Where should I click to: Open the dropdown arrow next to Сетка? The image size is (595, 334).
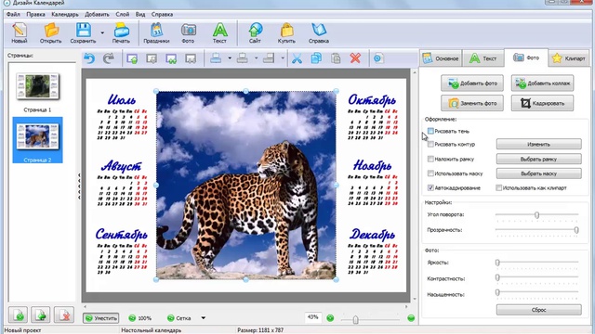coord(203,318)
